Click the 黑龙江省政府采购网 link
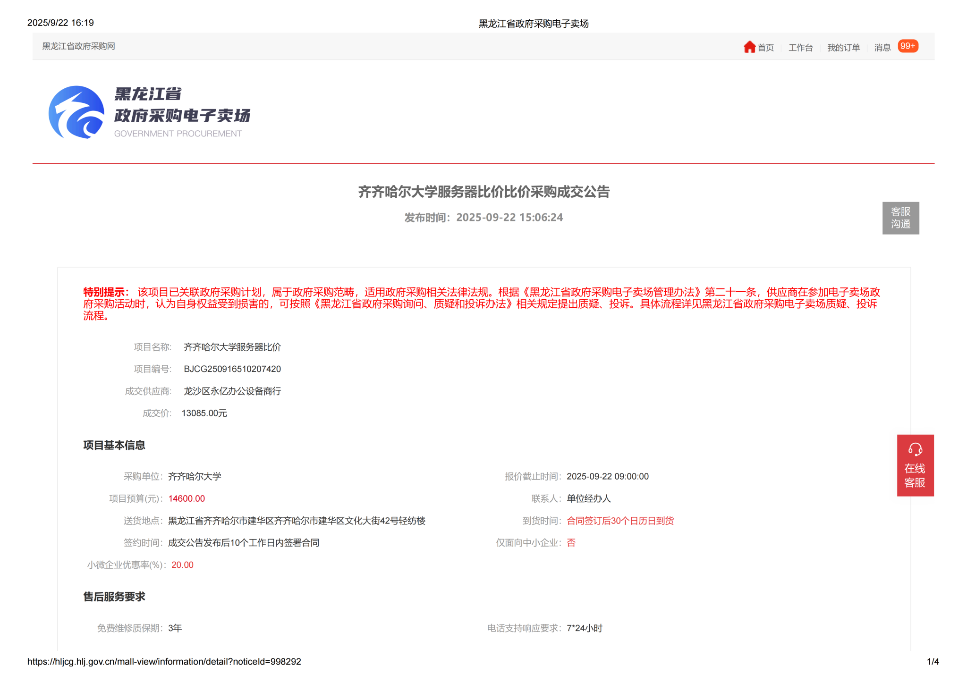 tap(78, 46)
